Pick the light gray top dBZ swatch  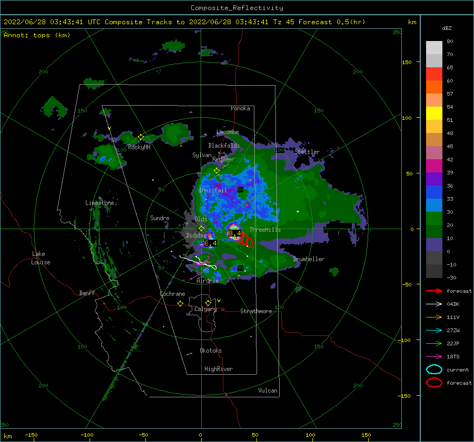coord(434,48)
